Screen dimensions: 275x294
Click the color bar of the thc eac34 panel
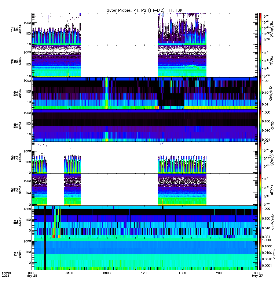(x=260, y=158)
